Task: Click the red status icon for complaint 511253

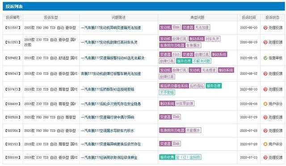Action: point(265,42)
